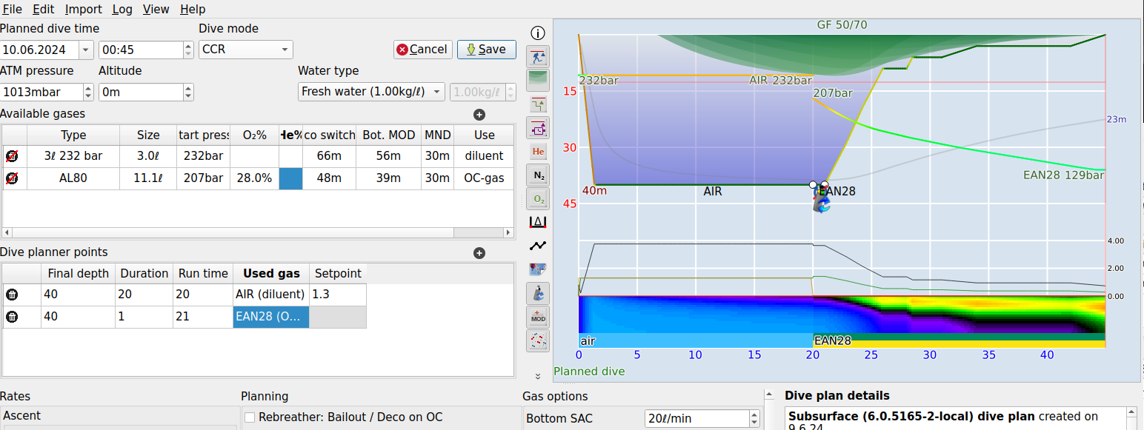Open the Log menu

(122, 9)
